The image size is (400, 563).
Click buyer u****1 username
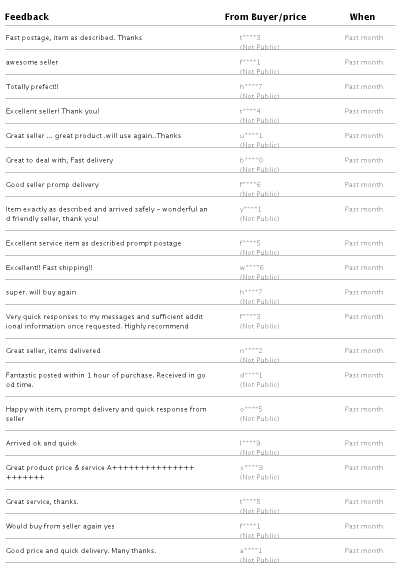tap(251, 135)
